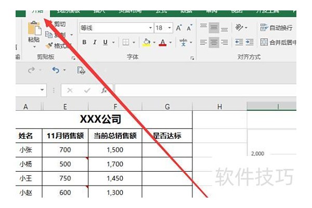Select the cell with value 700
This screenshot has height=208, width=312.
[x=65, y=150]
